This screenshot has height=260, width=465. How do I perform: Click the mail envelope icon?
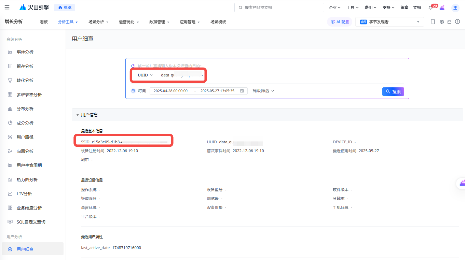(450, 22)
